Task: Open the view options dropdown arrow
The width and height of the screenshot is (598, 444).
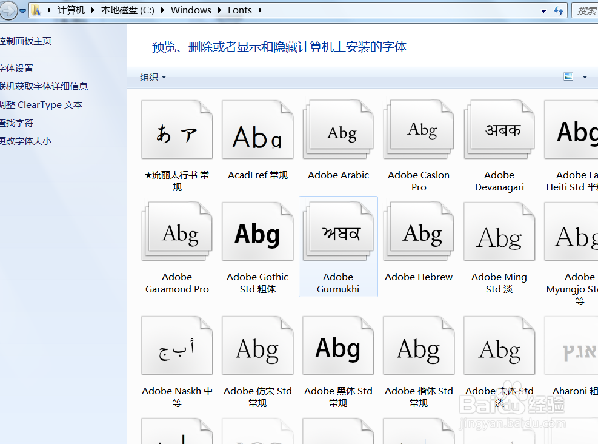Action: click(x=585, y=77)
